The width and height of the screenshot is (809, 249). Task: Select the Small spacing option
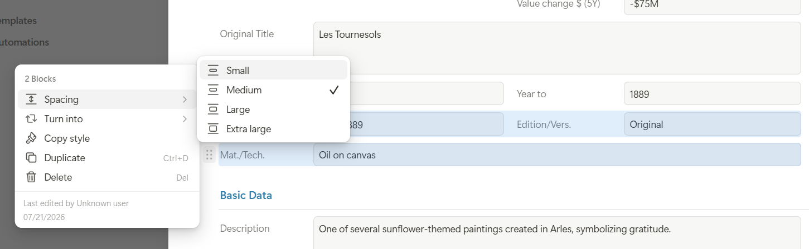click(273, 71)
